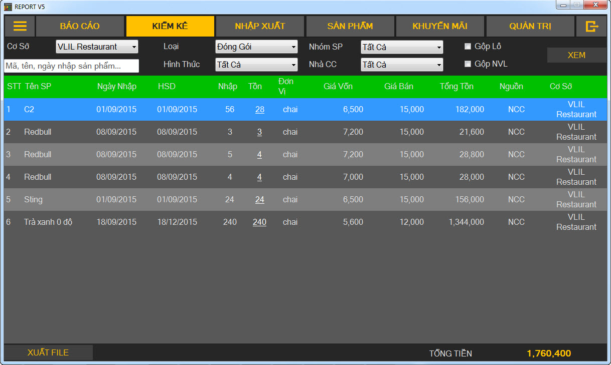Viewport: 611px width, 365px height.
Task: Open the Loại Đóng Gói dropdown
Action: (256, 47)
